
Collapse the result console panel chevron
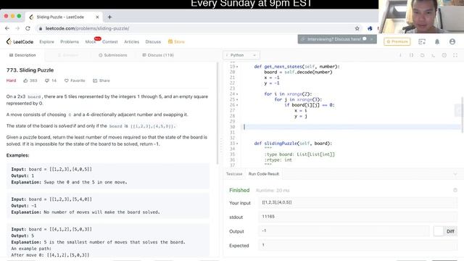(x=455, y=174)
